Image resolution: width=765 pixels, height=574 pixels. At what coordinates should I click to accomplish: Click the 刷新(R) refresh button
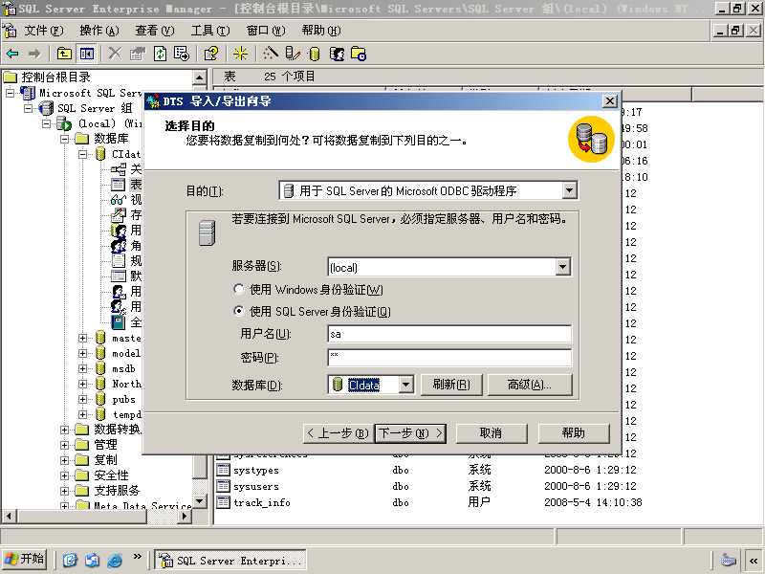click(451, 385)
